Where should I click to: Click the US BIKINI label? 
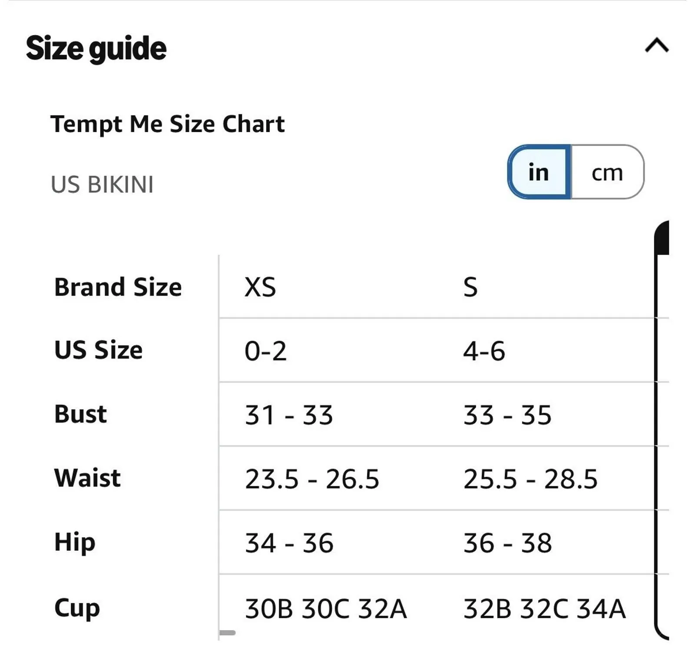[x=102, y=185]
